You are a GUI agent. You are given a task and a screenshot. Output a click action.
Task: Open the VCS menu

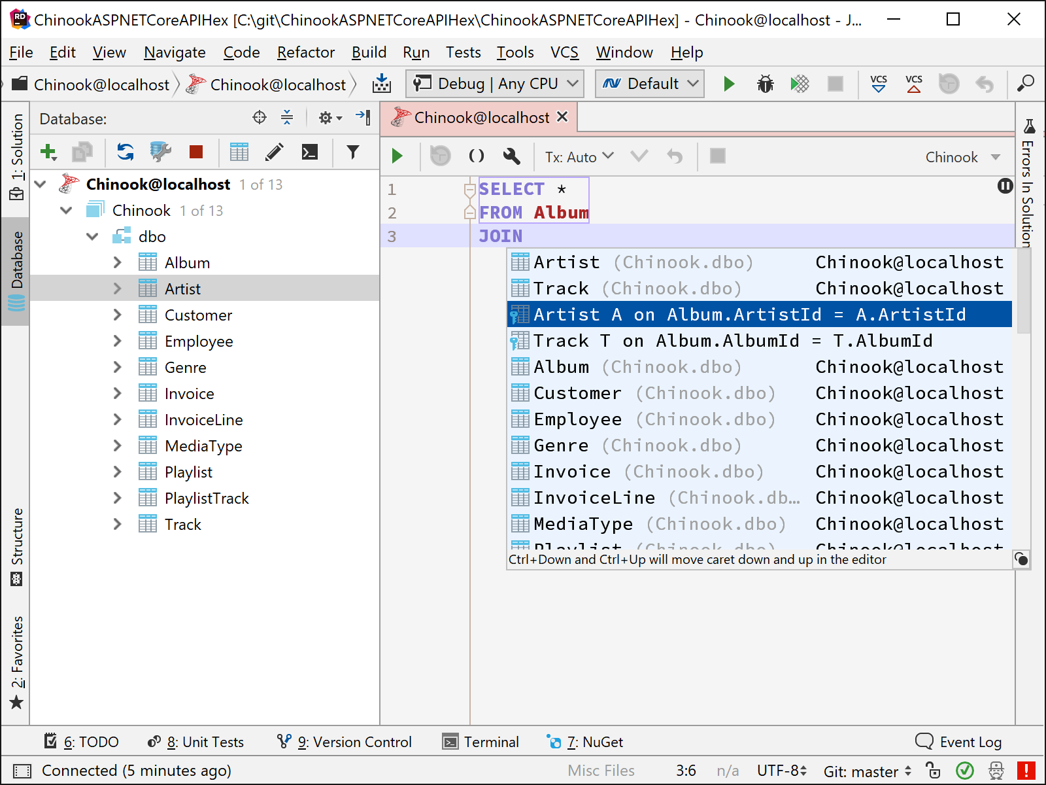[x=564, y=52]
